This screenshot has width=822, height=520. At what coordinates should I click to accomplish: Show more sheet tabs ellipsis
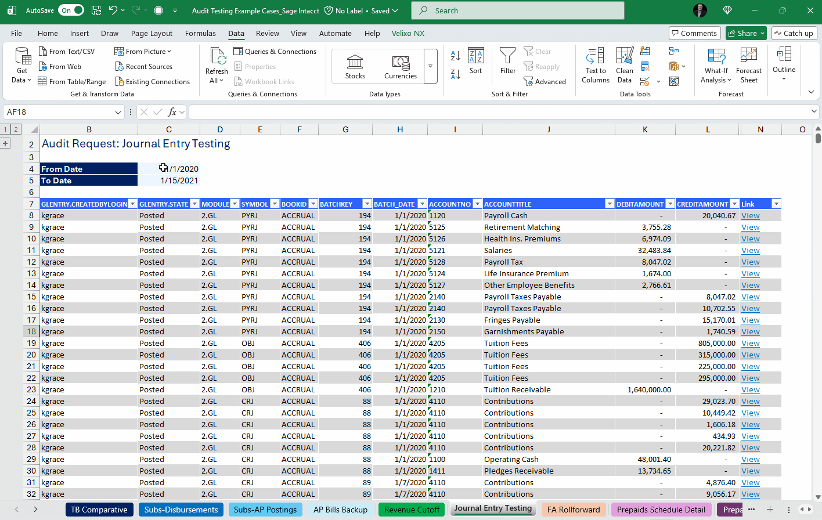[751, 509]
